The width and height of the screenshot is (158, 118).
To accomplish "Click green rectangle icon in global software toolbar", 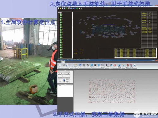I will 77,8.
